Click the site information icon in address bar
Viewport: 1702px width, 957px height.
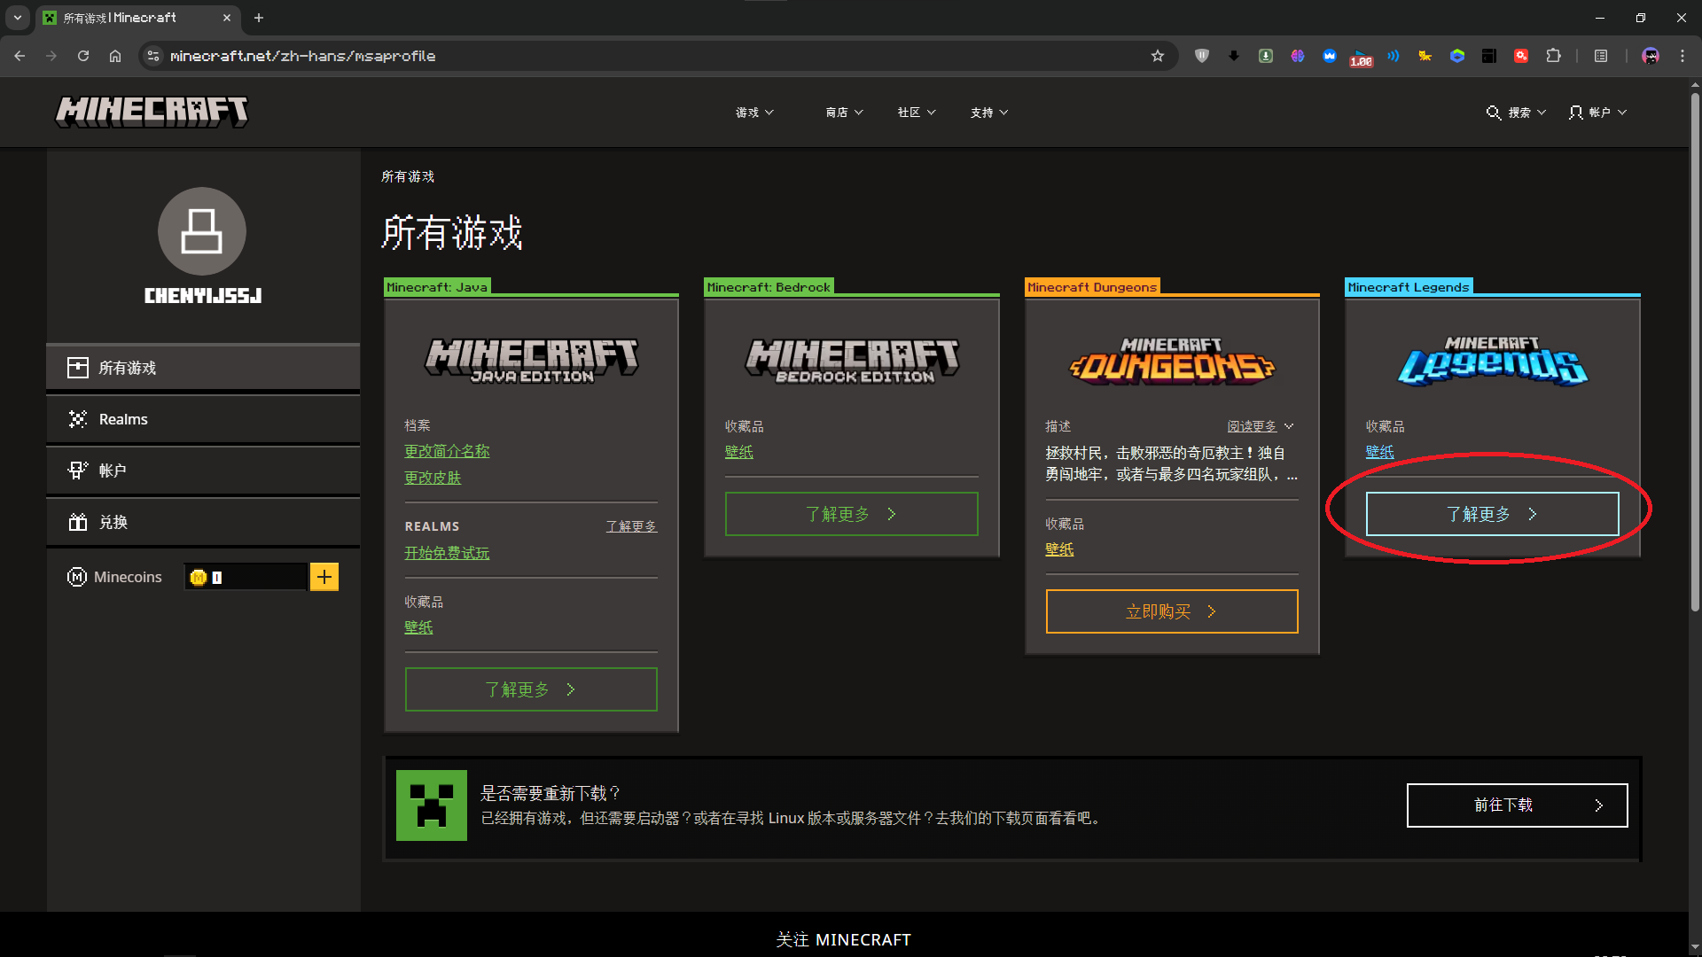click(153, 56)
